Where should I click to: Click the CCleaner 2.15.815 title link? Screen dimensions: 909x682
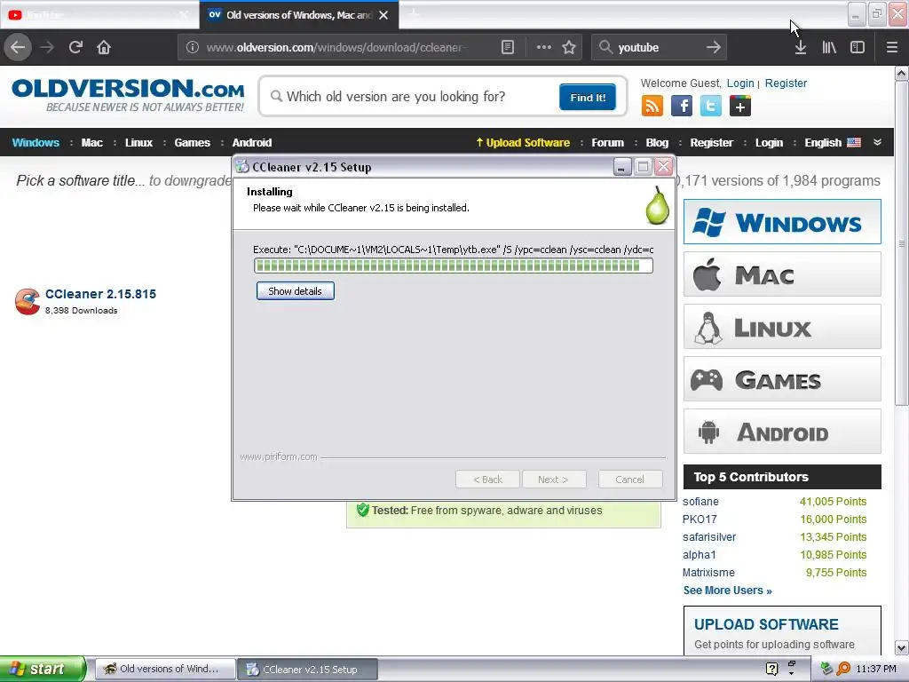click(x=101, y=294)
